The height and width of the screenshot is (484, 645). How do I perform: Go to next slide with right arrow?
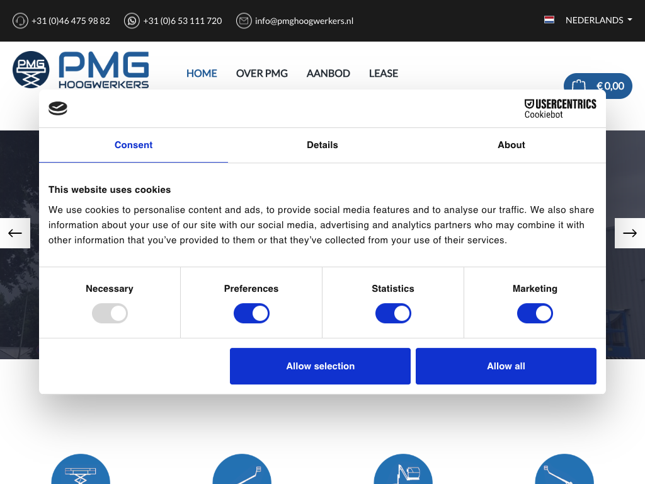[x=630, y=233]
